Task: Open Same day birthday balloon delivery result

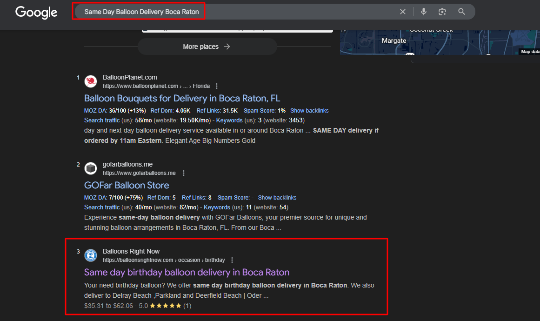Action: 187,272
